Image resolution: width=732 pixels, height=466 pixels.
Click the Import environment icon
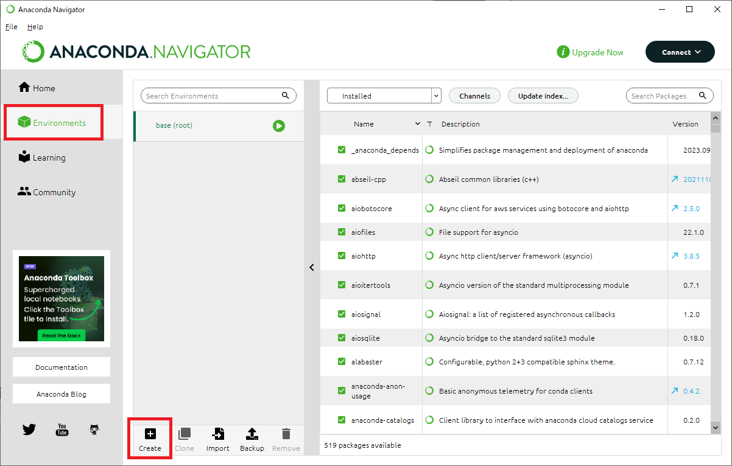tap(217, 434)
